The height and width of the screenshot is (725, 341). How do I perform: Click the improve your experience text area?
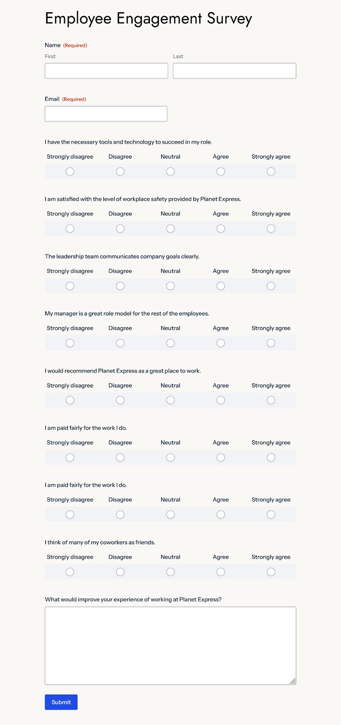pos(170,646)
